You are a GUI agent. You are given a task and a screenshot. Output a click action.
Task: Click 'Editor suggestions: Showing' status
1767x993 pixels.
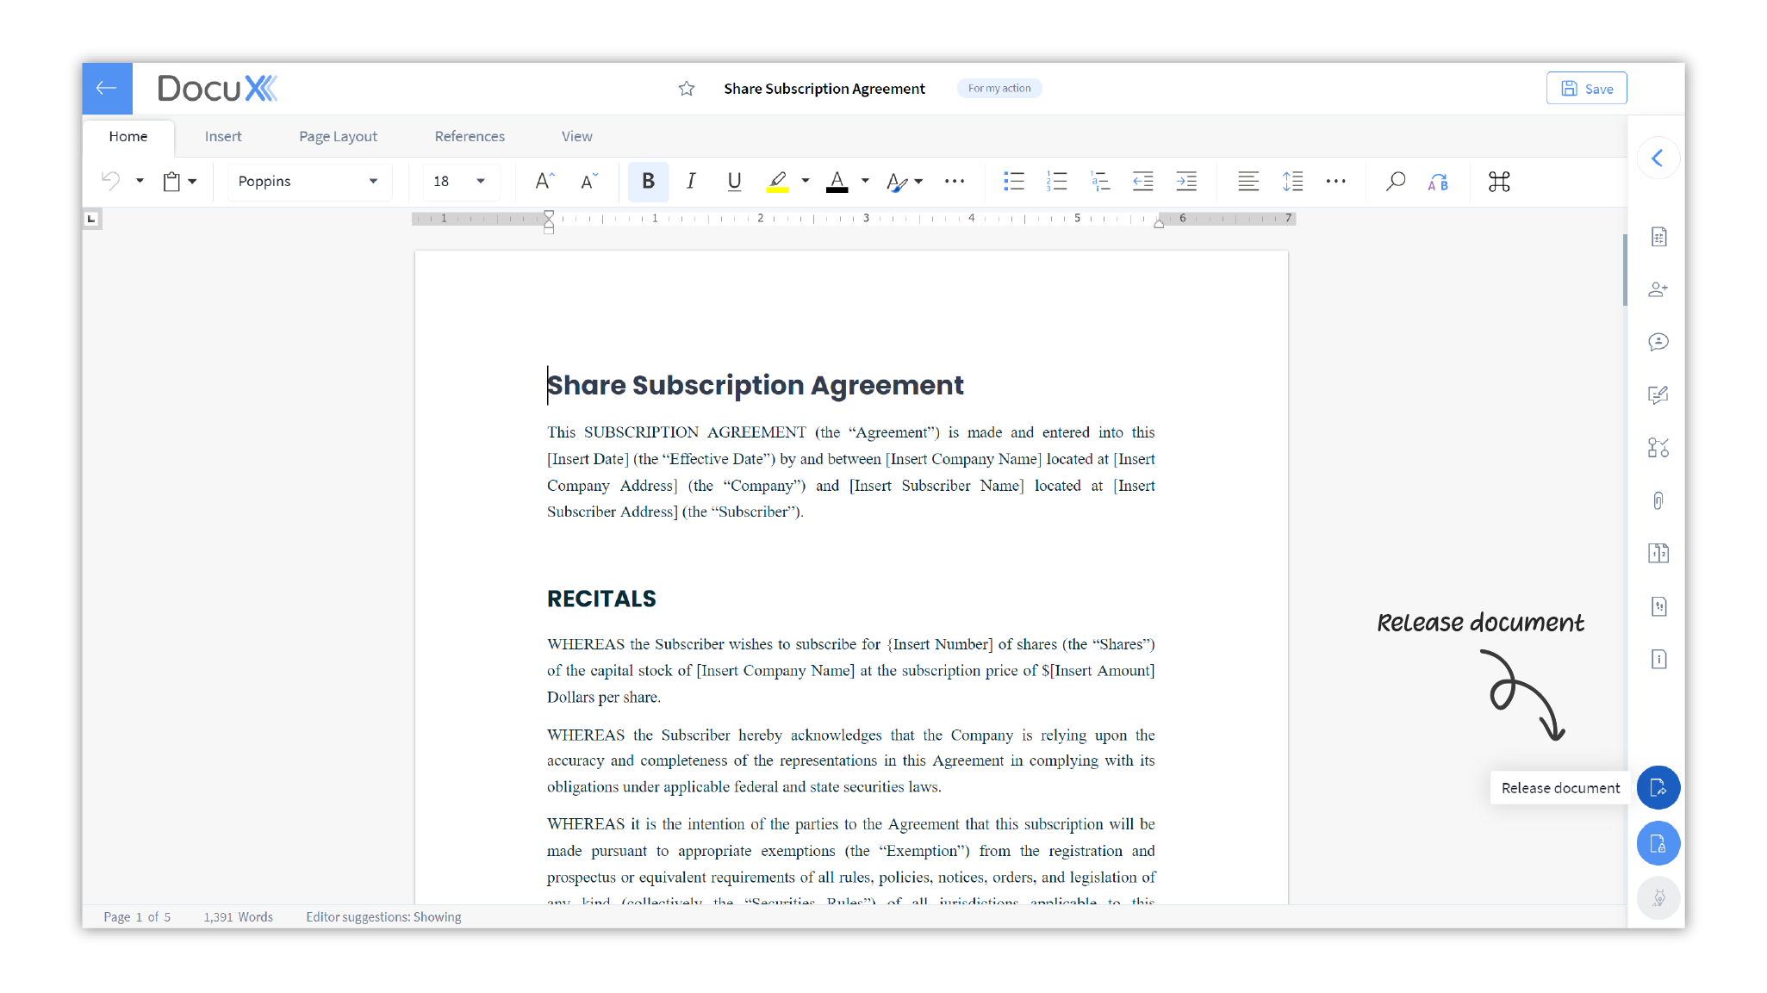click(383, 916)
